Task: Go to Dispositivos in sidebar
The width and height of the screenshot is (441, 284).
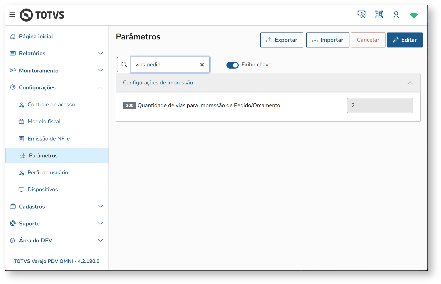Action: (42, 190)
